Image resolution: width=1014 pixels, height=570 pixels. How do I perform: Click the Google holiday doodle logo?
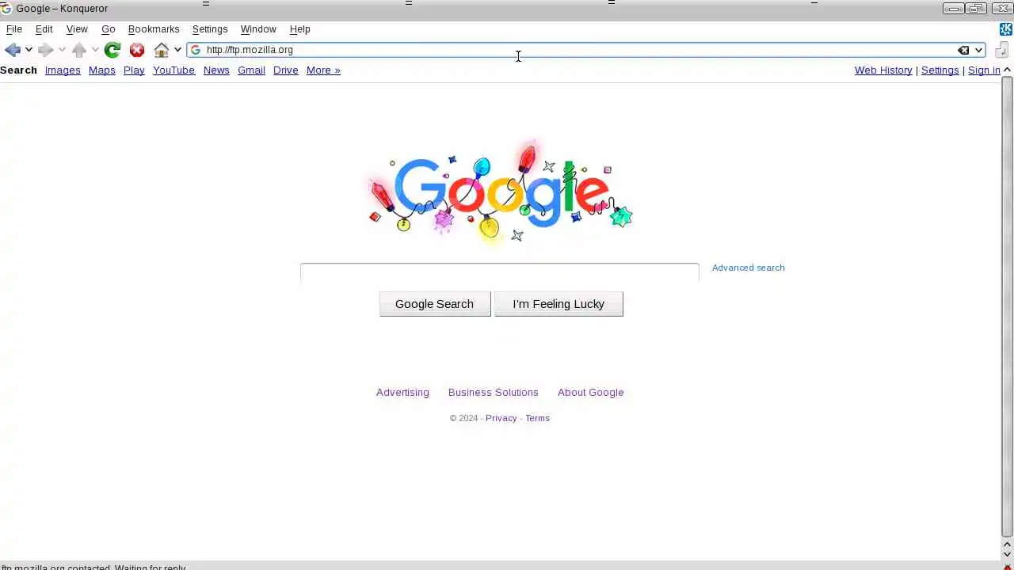499,192
